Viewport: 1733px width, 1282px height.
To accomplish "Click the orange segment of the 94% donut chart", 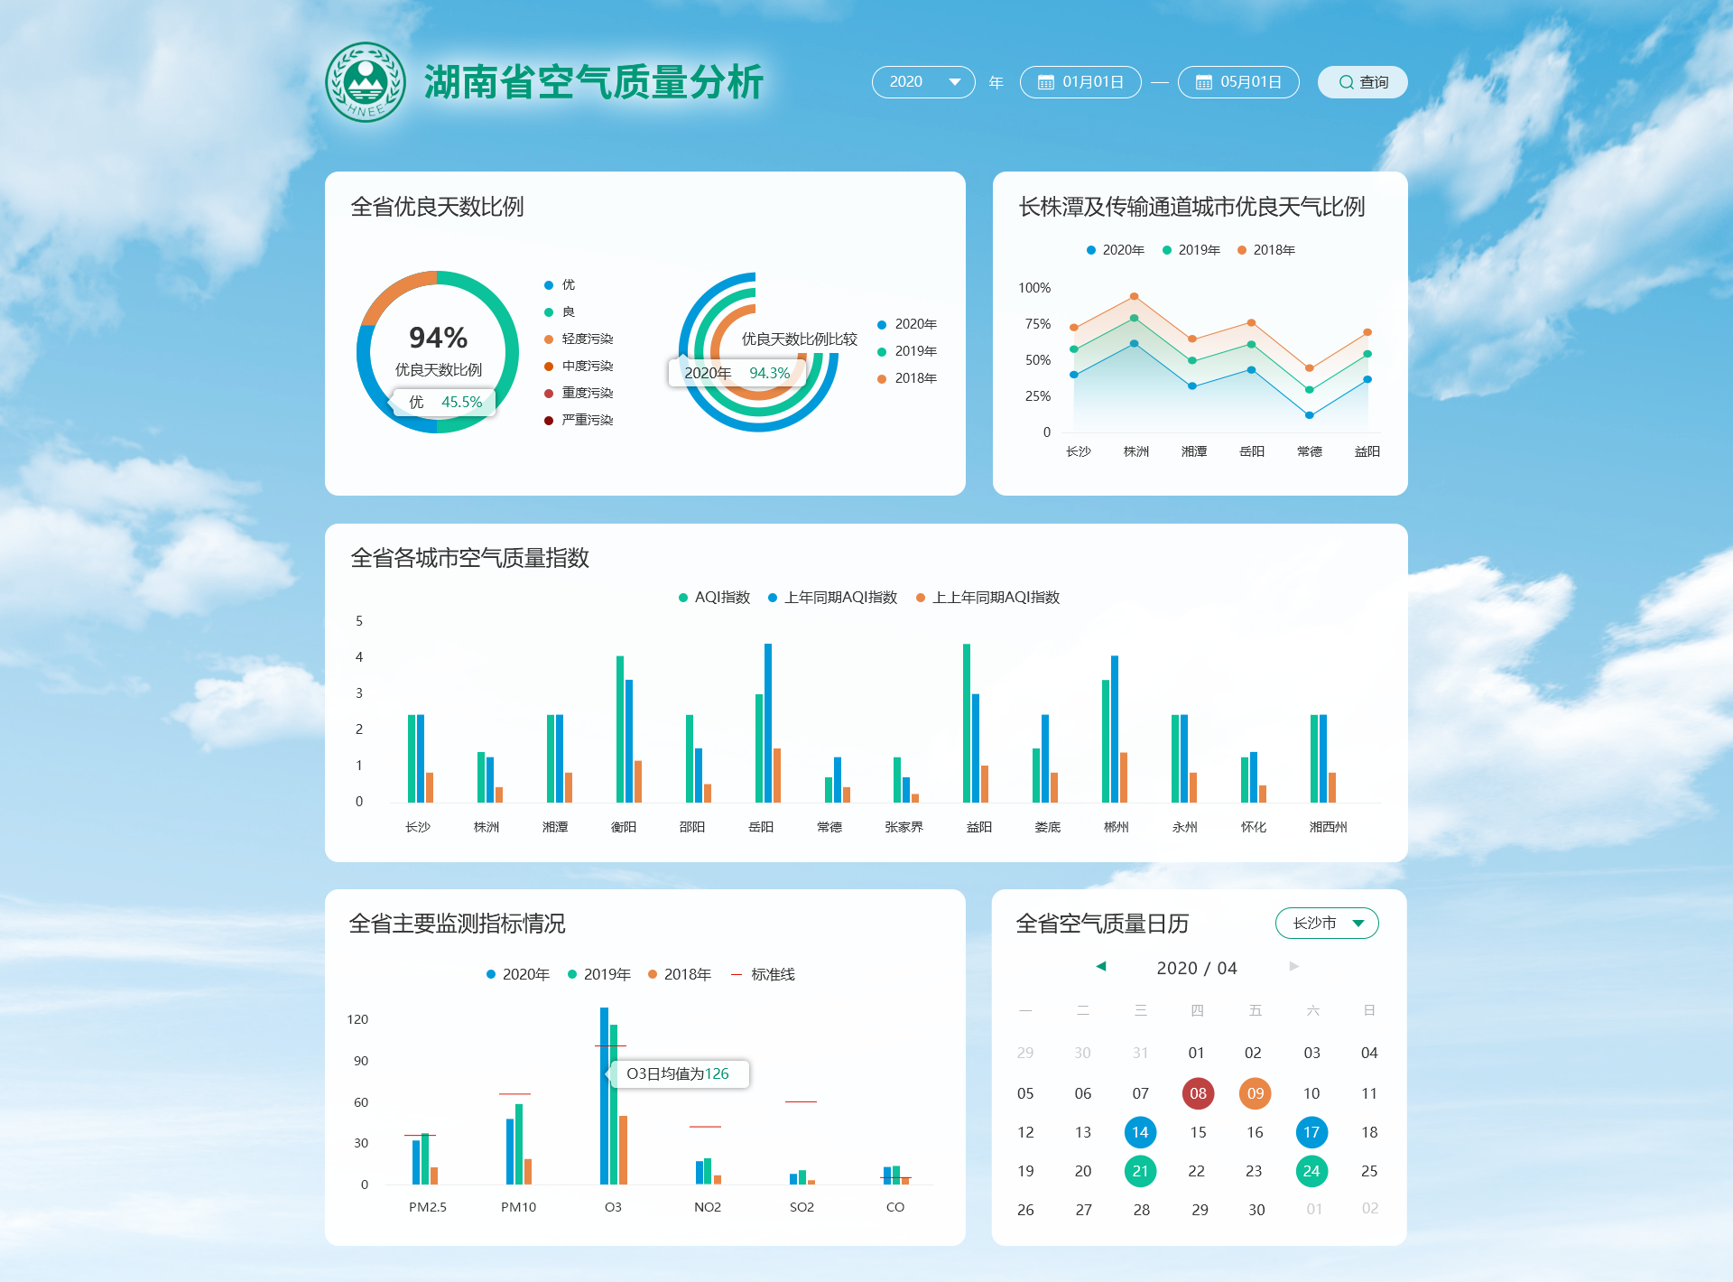I will [390, 293].
